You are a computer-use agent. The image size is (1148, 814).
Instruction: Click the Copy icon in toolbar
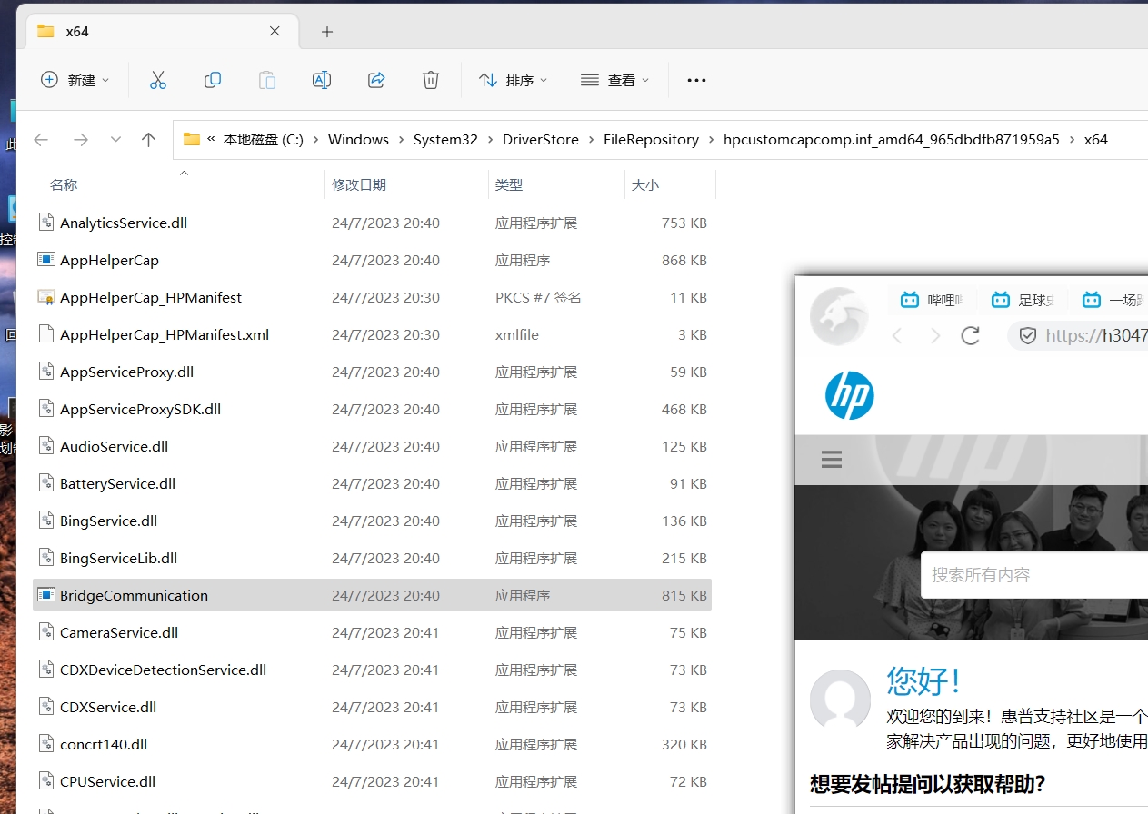click(213, 80)
